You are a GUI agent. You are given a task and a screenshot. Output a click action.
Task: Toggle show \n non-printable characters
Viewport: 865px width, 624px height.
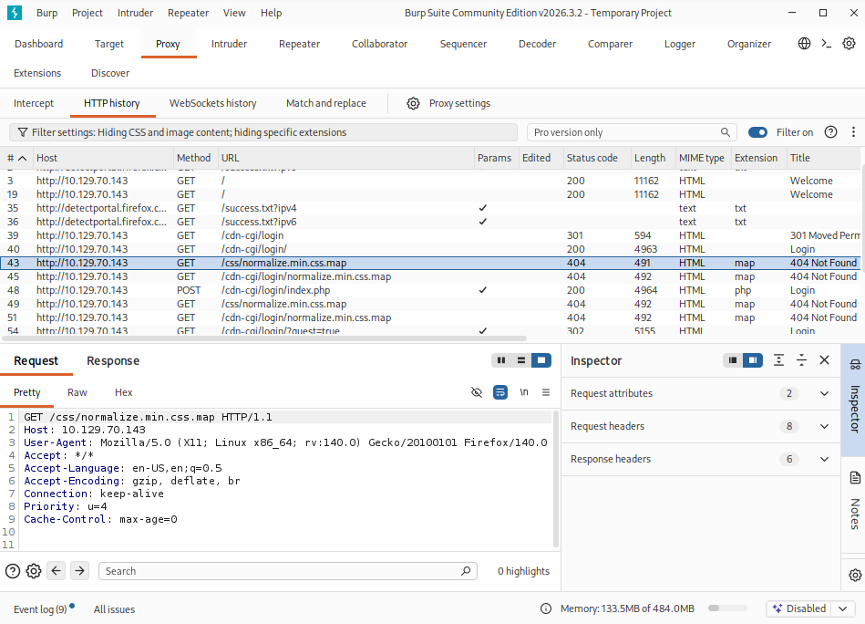[x=524, y=392]
